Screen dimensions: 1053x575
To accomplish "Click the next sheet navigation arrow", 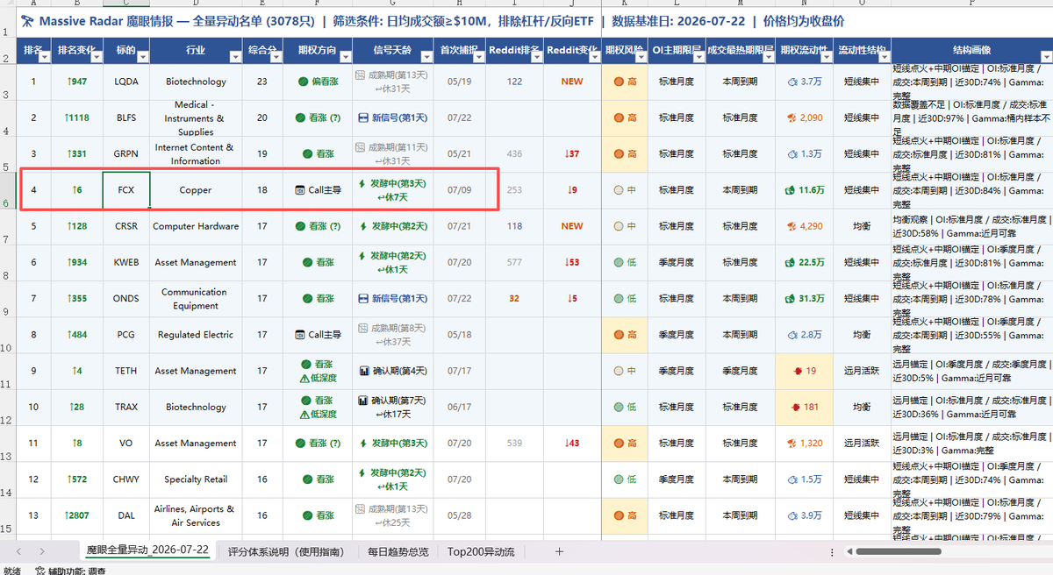I will tap(42, 551).
